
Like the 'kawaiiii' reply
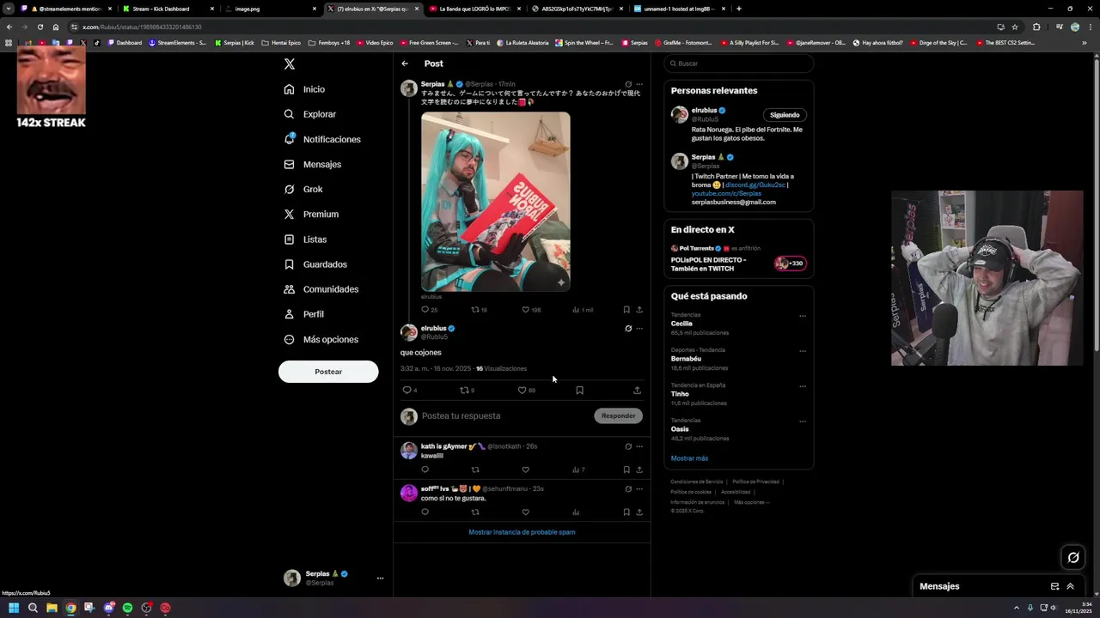click(526, 470)
